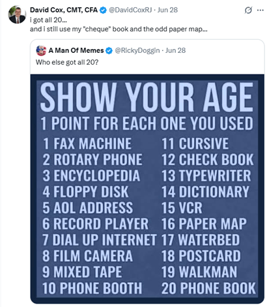Click the "5 AOL ADDRESS" entry in the meme
This screenshot has height=307, width=267.
pos(88,208)
